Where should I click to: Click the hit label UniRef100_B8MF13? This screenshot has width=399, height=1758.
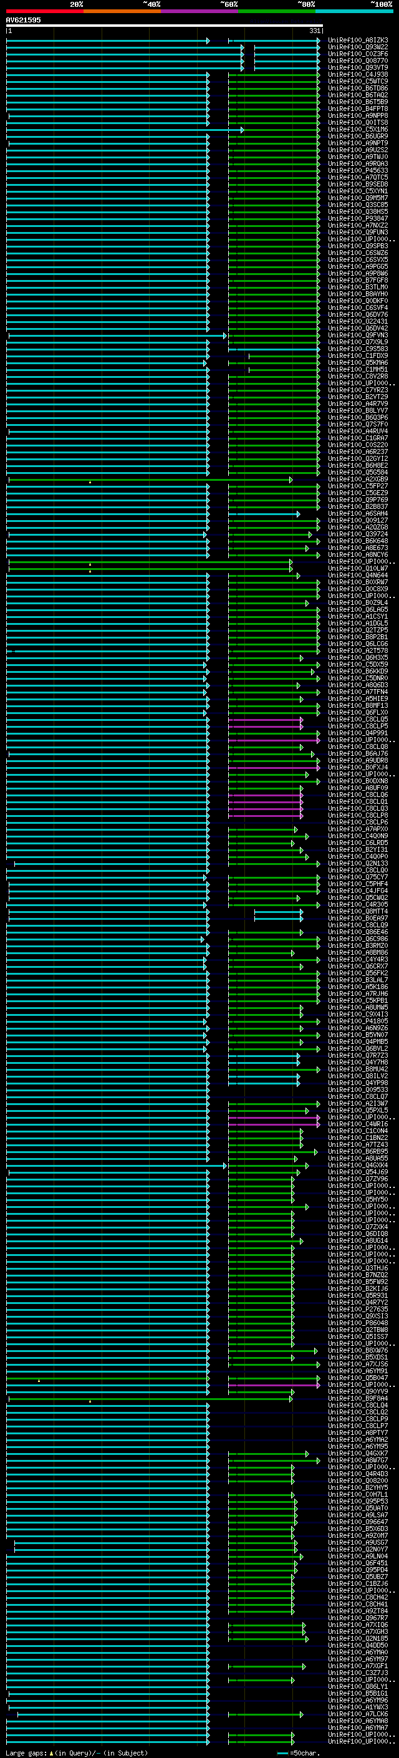(x=358, y=706)
